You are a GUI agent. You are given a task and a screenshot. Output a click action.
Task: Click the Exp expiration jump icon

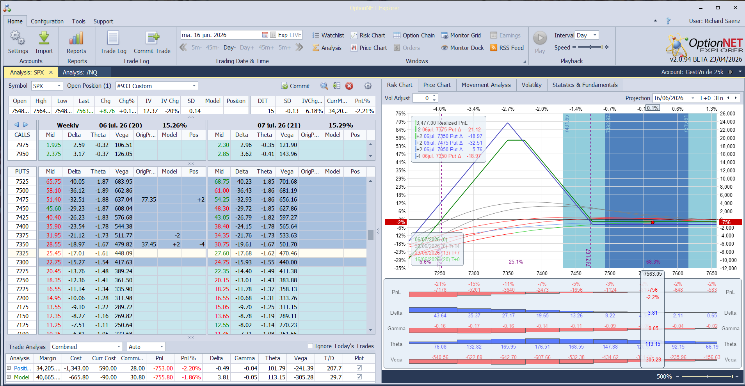point(274,35)
